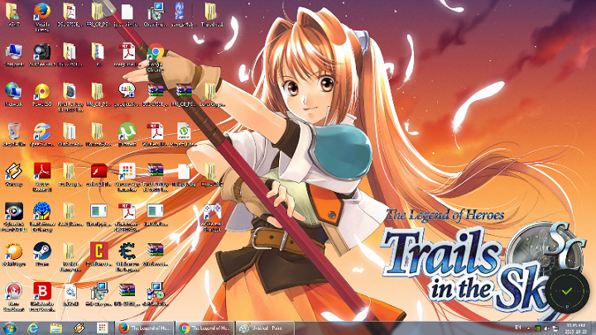The height and width of the screenshot is (335, 596).
Task: Click the green checkmark desktop gadget
Action: coord(567,291)
